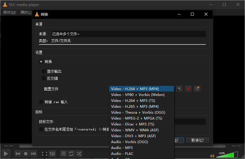Choose Video - DIV3 + MP3 (ASF) profile
Screen dimensions: 245x159
(141, 136)
